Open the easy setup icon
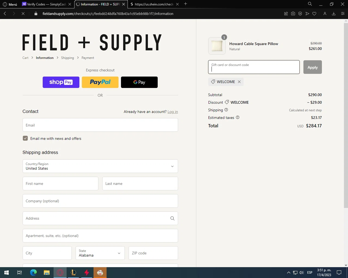Viewport: 348px width, 278px height. pos(343,14)
